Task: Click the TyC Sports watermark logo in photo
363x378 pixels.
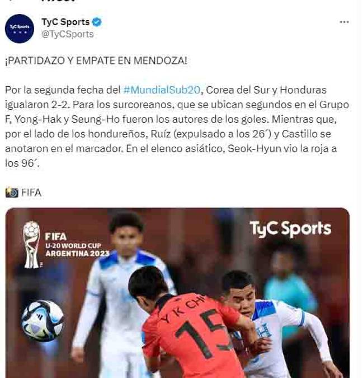Action: point(290,229)
